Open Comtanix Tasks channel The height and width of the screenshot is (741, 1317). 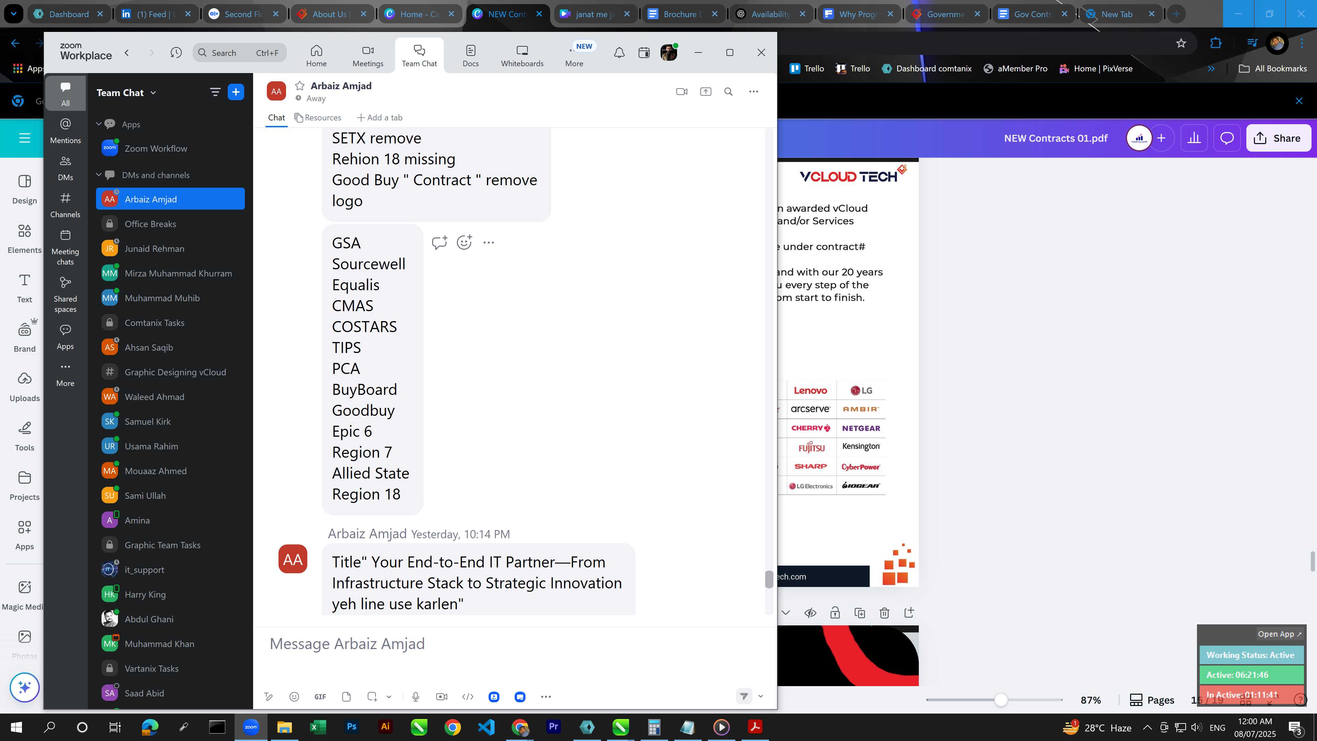[170, 323]
